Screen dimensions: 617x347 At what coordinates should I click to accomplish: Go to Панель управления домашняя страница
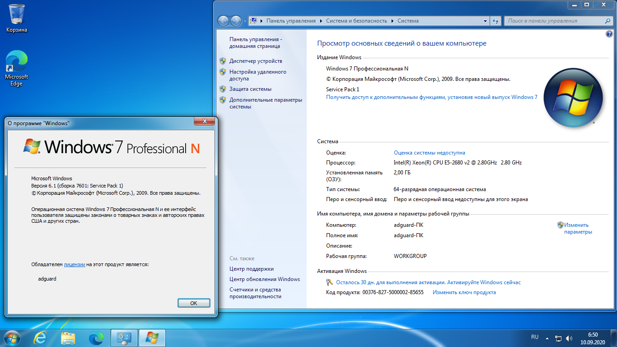pos(255,42)
